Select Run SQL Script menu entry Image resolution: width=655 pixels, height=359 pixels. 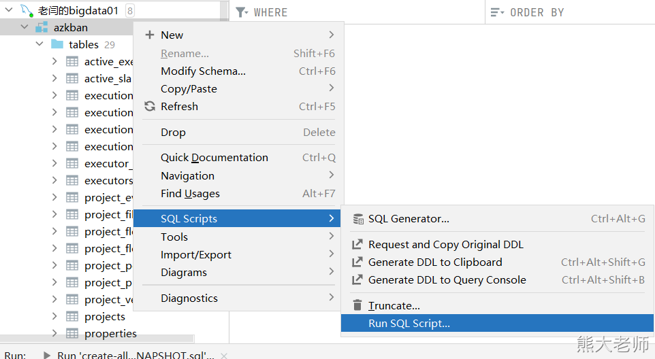[x=409, y=324]
